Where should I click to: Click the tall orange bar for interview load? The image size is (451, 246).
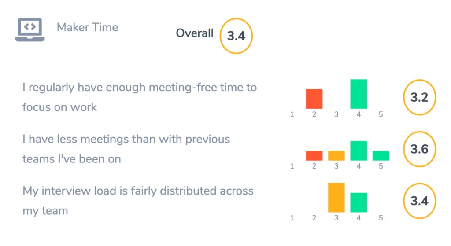tap(336, 198)
